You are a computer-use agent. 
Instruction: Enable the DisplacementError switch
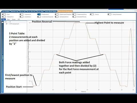[x=74, y=14]
